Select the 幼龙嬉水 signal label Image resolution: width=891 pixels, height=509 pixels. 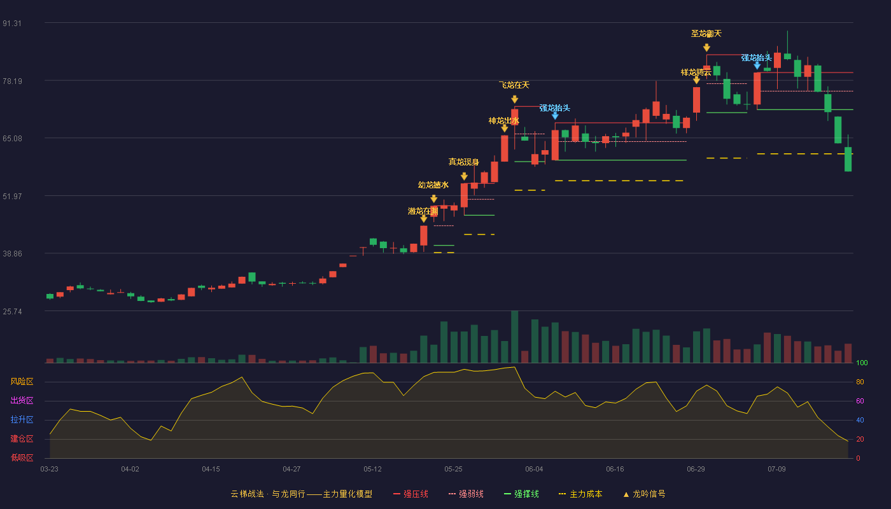click(433, 185)
